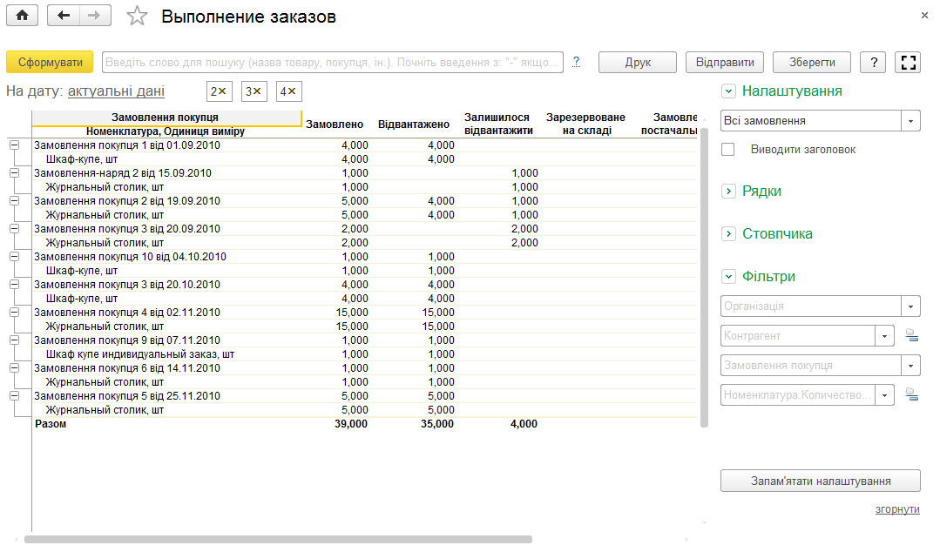The width and height of the screenshot is (940, 552).
Task: Open Контрагент selection list icon
Action: (x=912, y=335)
